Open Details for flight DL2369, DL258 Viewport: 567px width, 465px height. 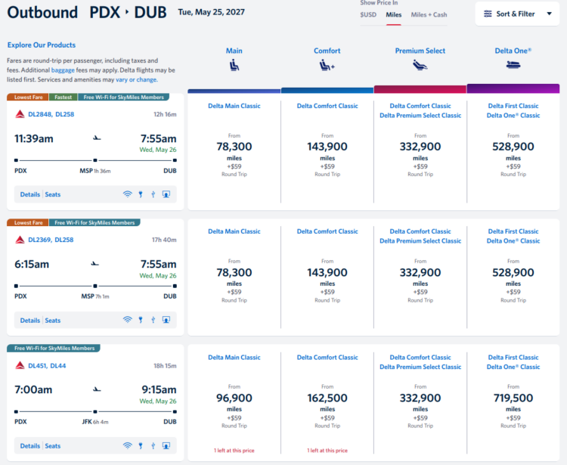[x=30, y=320]
